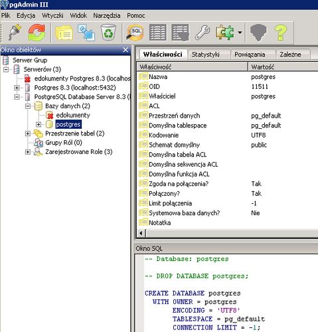This screenshot has width=318, height=332.
Task: Click the view data table grid icon
Action: pos(158,33)
